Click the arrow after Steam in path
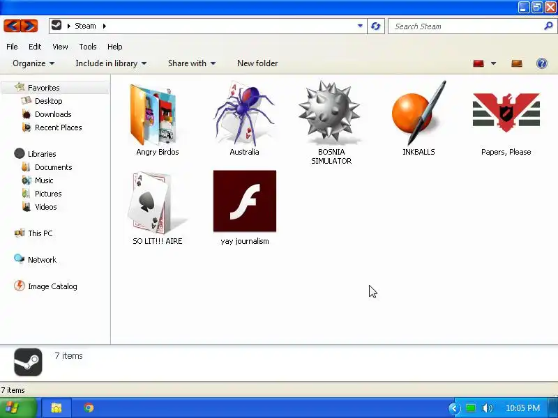558x418 pixels. point(104,26)
